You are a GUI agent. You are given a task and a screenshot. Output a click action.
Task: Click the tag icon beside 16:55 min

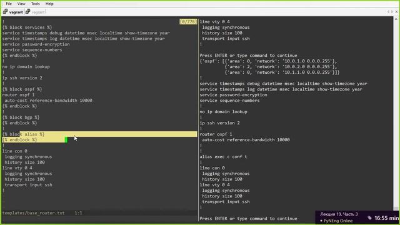(x=369, y=218)
